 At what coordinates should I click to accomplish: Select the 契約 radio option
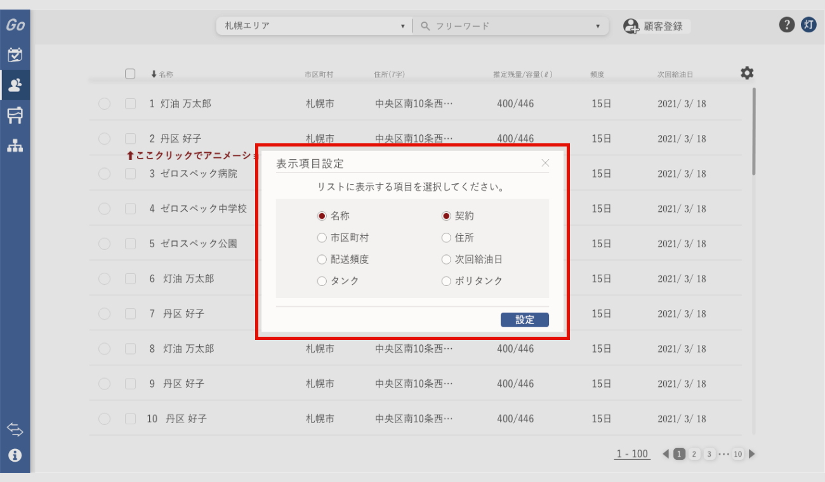point(446,216)
